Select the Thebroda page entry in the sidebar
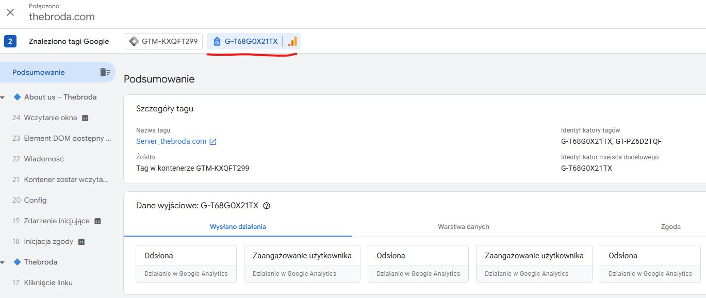The width and height of the screenshot is (706, 298). click(41, 262)
